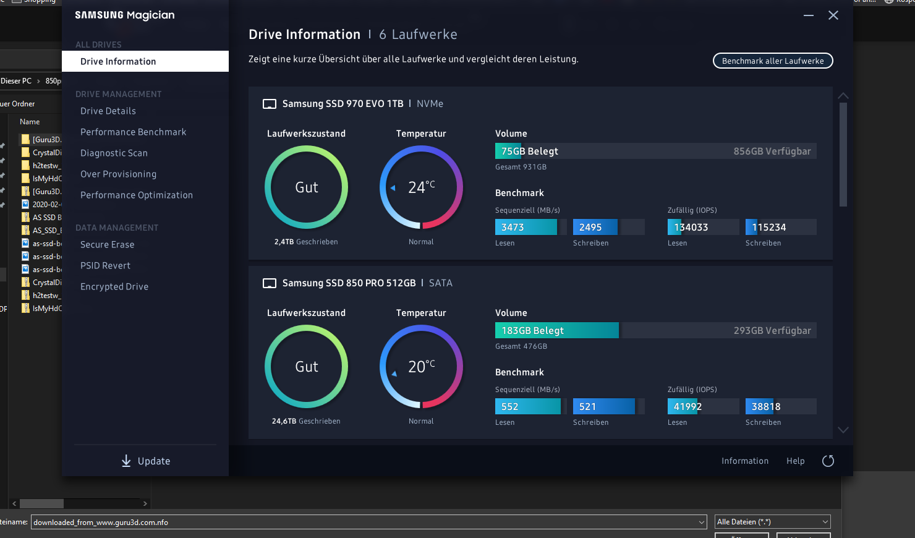Select PSID Revert
The image size is (915, 538).
pyautogui.click(x=106, y=266)
